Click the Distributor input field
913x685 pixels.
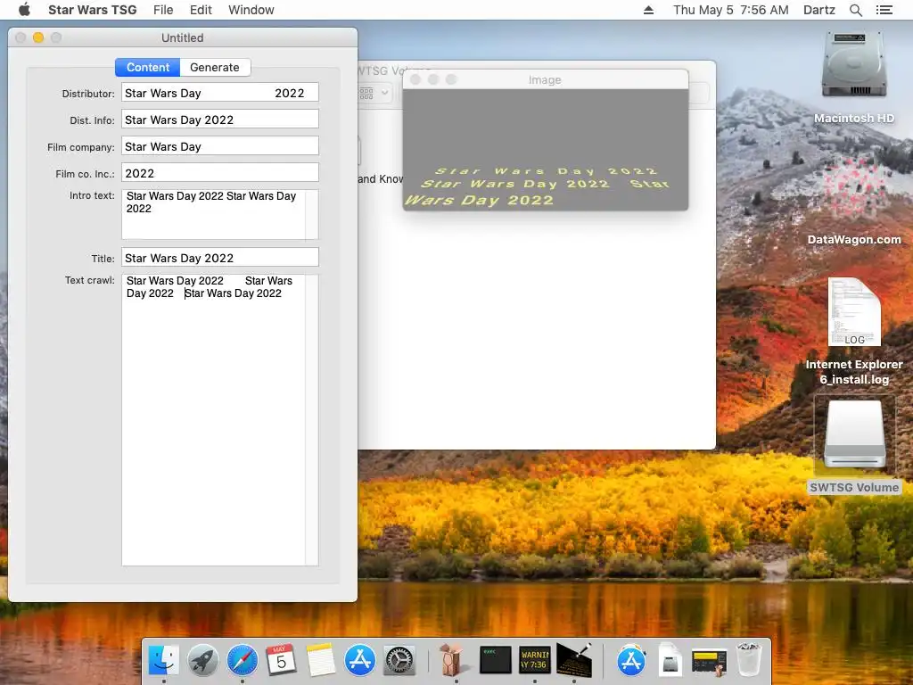pos(220,93)
